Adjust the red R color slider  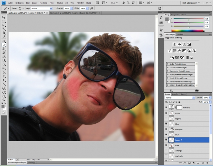tap(189, 19)
